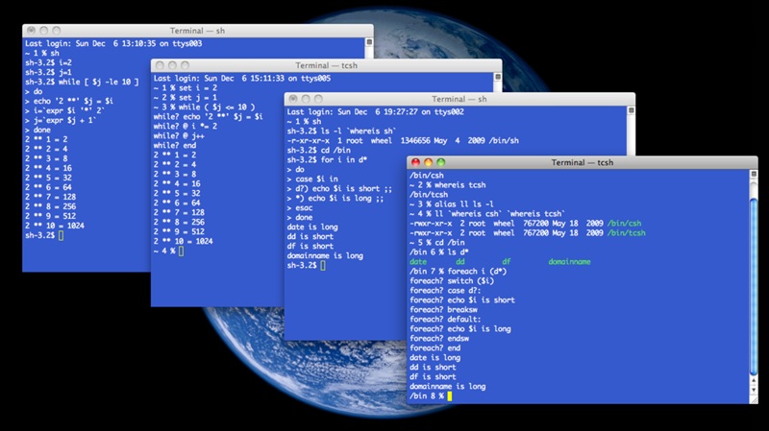Image resolution: width=769 pixels, height=431 pixels.
Task: Click the '~ 2 % whereis tcsh' line
Action: click(447, 184)
